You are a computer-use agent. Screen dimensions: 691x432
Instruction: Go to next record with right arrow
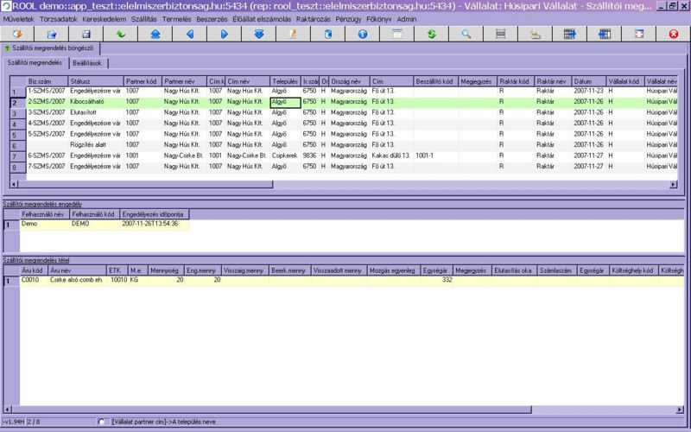[x=225, y=34]
